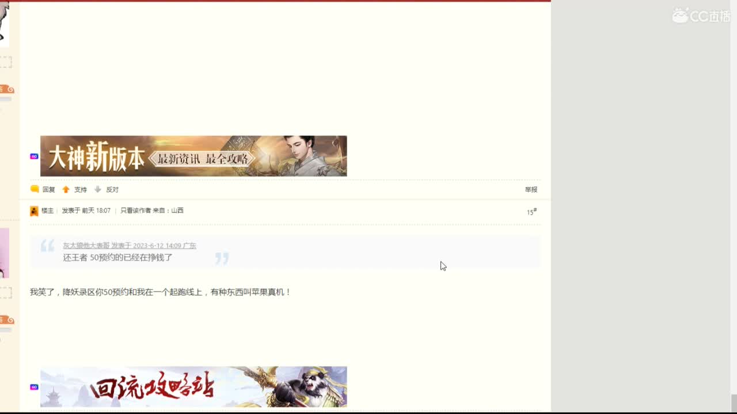Click the gray 反对 downvote arrow icon
This screenshot has width=737, height=414.
[97, 189]
